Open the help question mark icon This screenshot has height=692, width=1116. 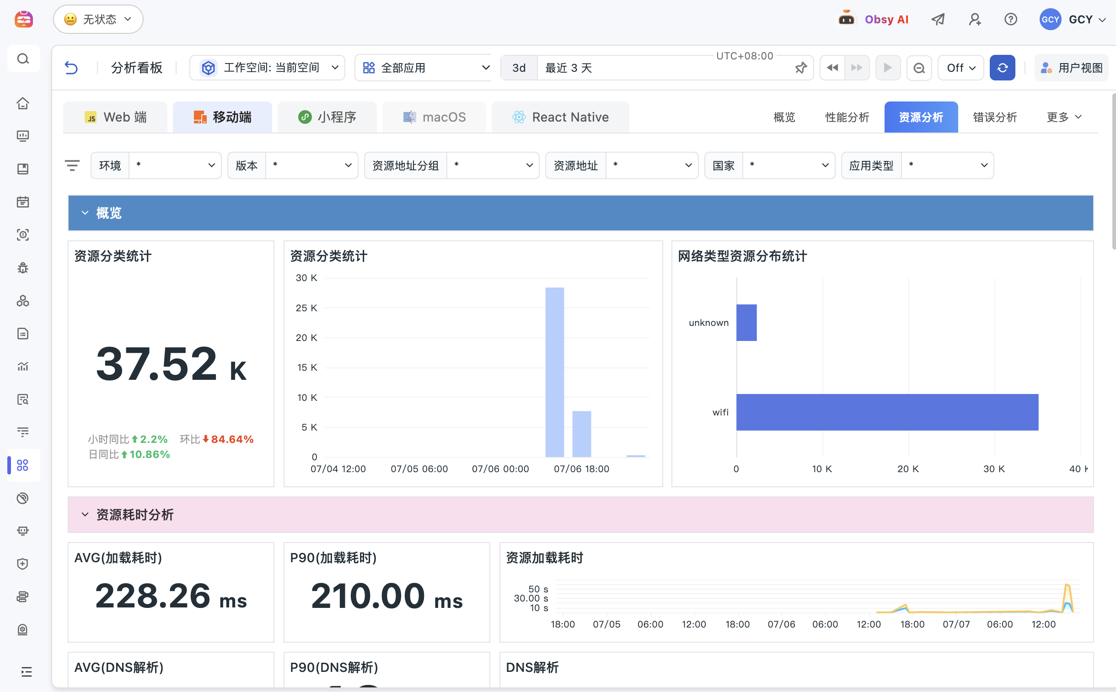[1010, 19]
